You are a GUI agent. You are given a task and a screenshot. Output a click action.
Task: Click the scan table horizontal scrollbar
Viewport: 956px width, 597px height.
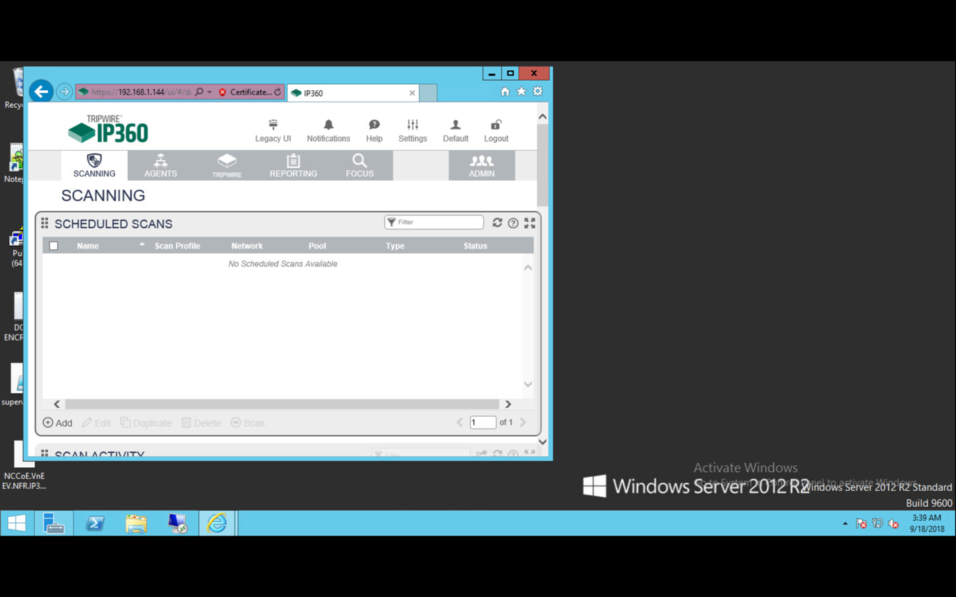(282, 404)
